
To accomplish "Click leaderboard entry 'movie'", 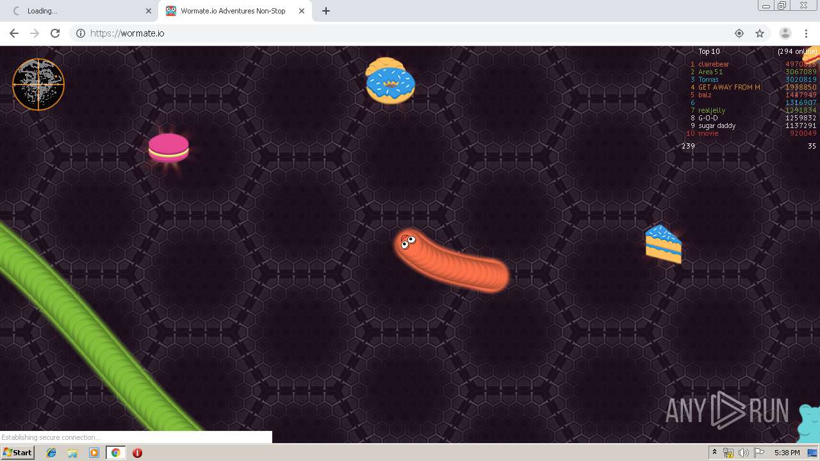I will coord(709,133).
